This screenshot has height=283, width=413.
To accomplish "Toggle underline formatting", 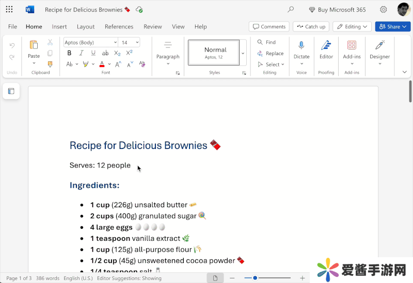I will click(93, 53).
